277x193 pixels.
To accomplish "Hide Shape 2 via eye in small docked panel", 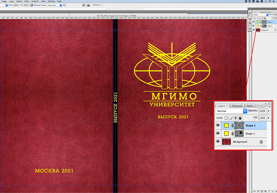I will coord(254,22).
